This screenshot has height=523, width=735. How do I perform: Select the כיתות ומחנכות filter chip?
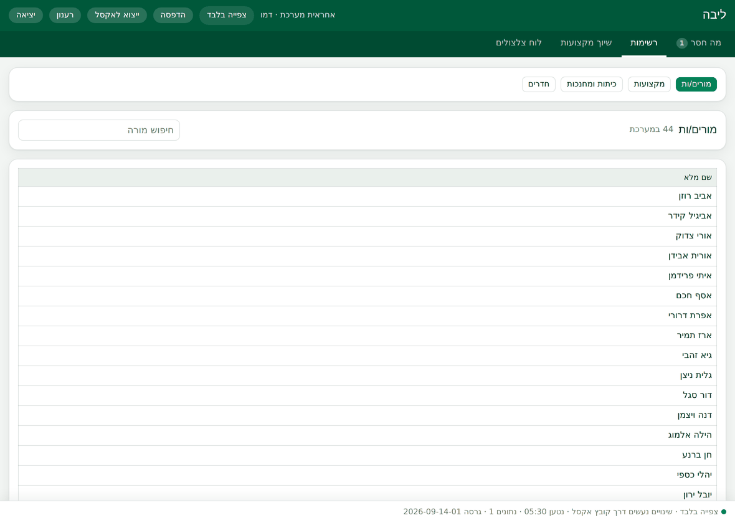[x=592, y=84]
